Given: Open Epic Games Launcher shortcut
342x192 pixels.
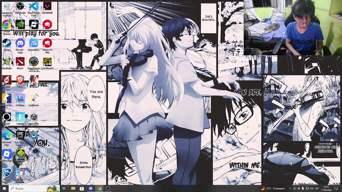Looking at the screenshot, I should tap(20, 138).
